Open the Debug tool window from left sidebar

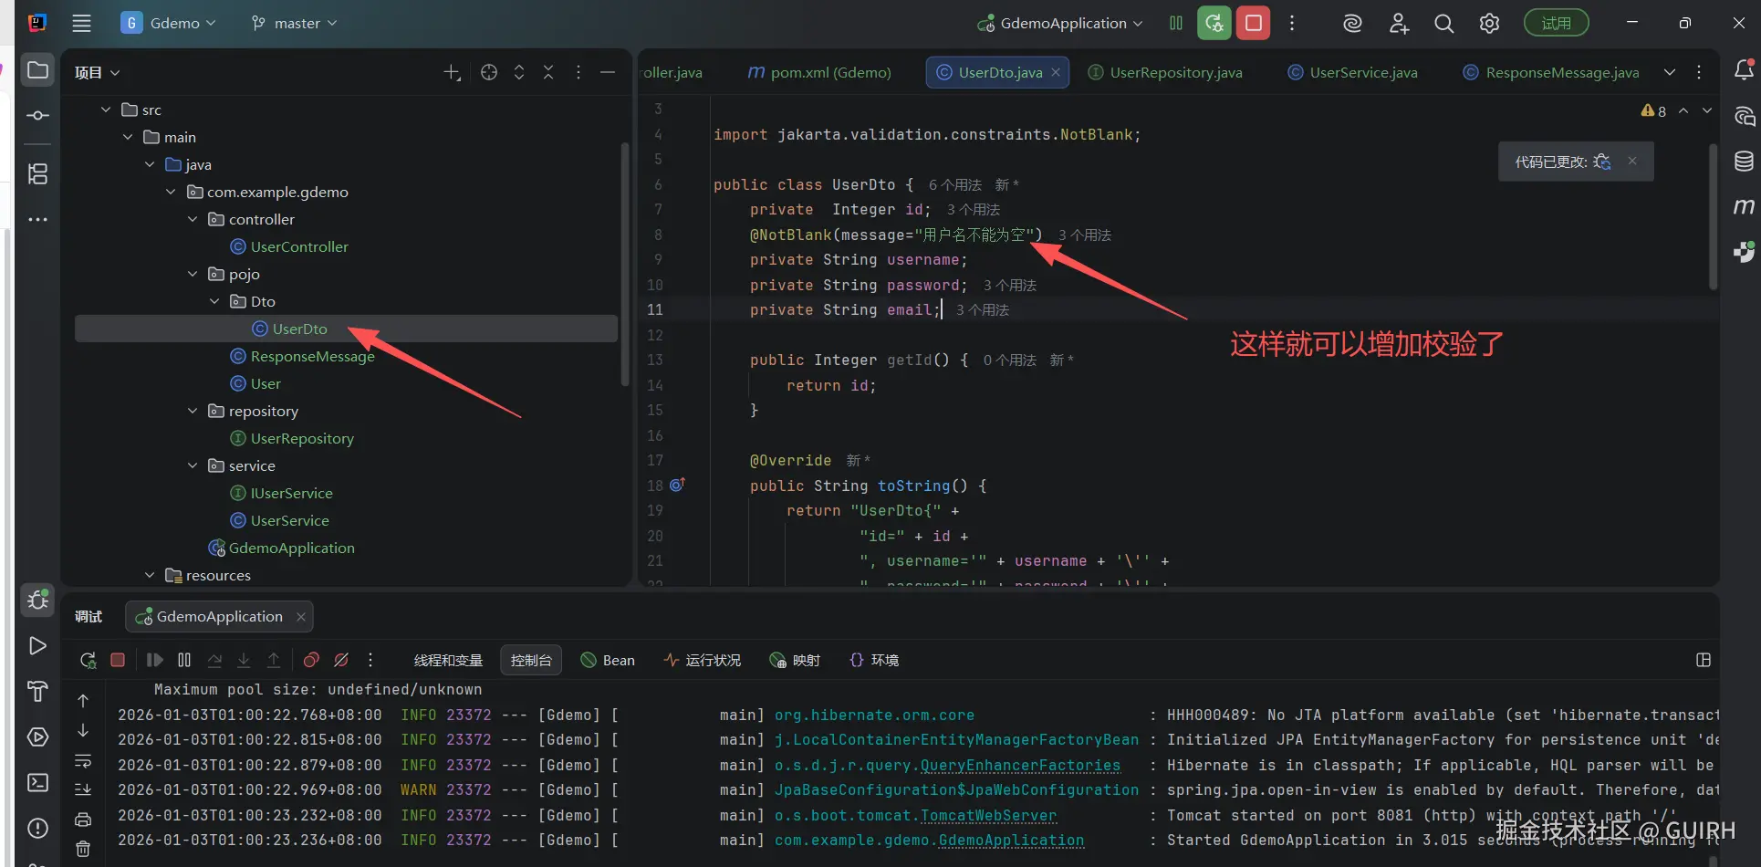(x=37, y=600)
